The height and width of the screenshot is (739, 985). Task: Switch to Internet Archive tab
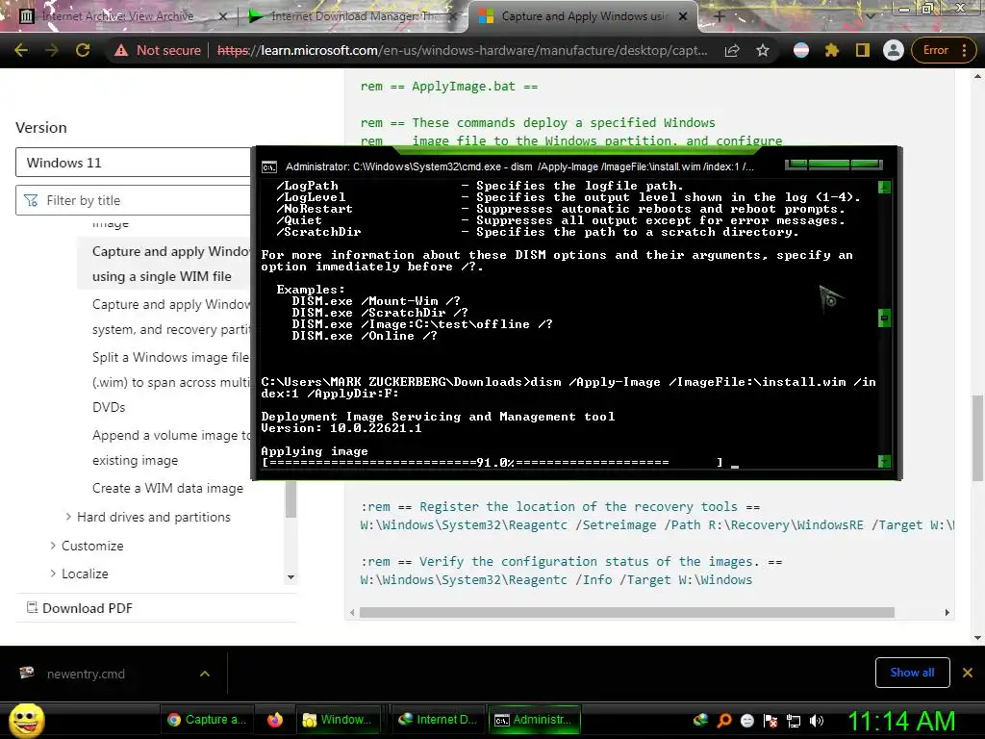click(116, 16)
